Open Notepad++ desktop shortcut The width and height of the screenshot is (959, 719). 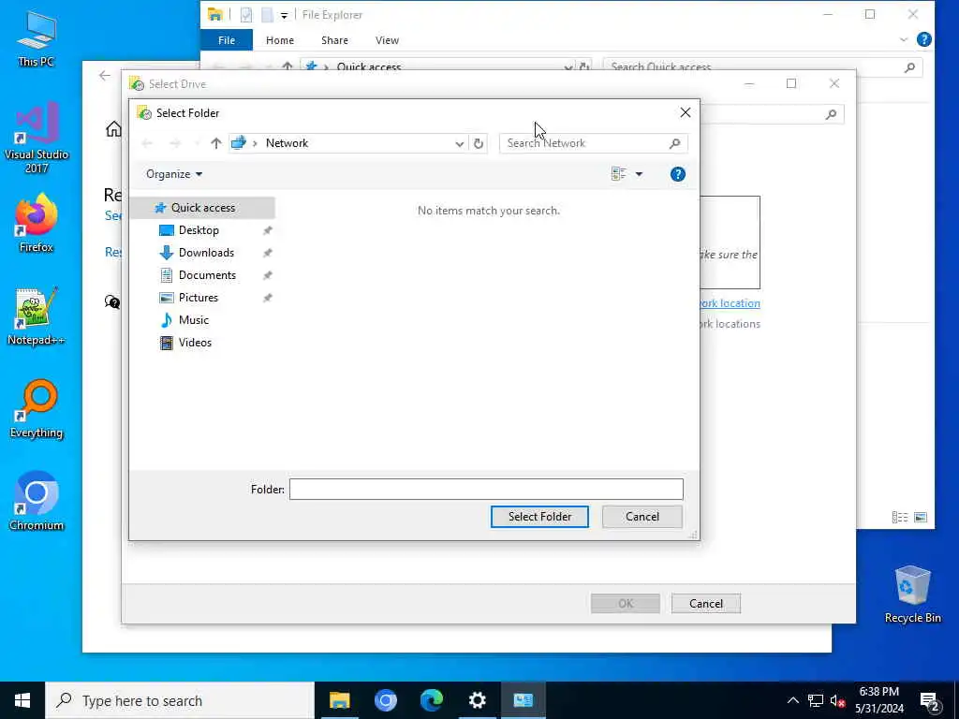(37, 316)
